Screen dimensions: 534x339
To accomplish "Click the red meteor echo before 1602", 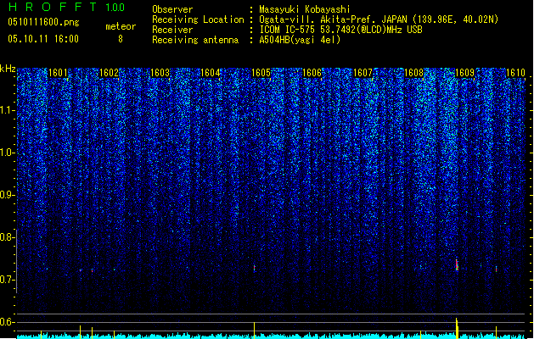I will tap(92, 270).
